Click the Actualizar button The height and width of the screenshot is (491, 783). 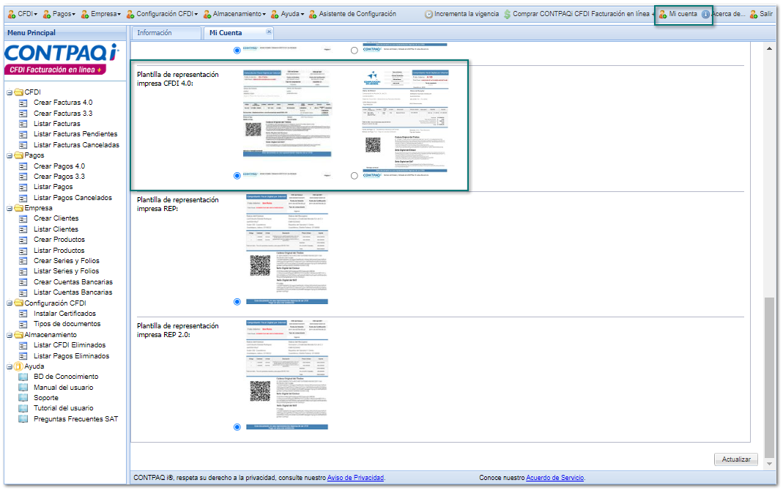pos(736,459)
